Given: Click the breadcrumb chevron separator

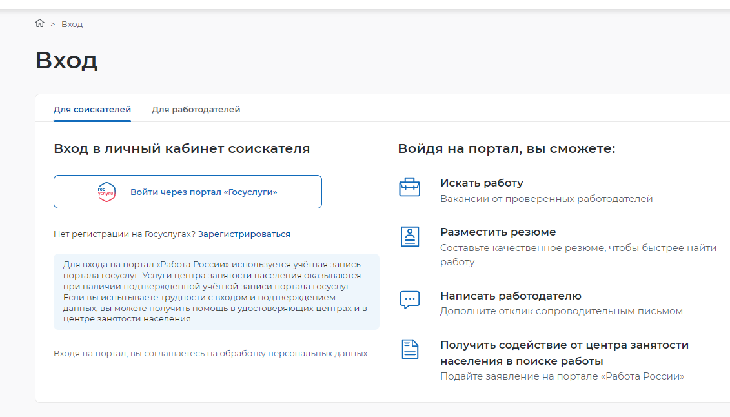Looking at the screenshot, I should pyautogui.click(x=52, y=25).
